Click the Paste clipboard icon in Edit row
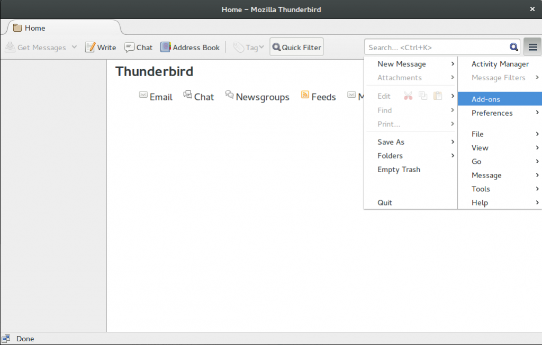Viewport: 542px width, 345px height. 438,96
